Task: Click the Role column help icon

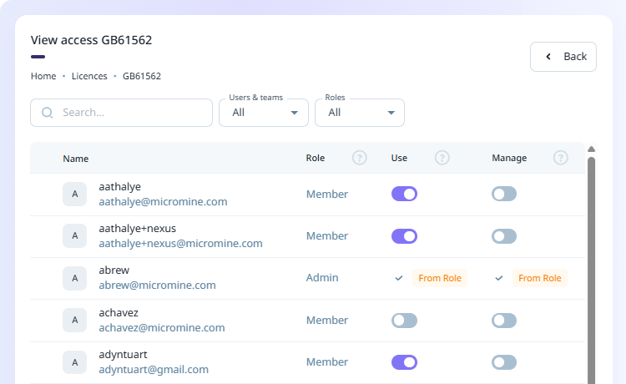Action: [x=360, y=158]
